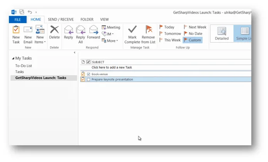Expand the More respond options
Screen dimensions: 268x162
110,41
